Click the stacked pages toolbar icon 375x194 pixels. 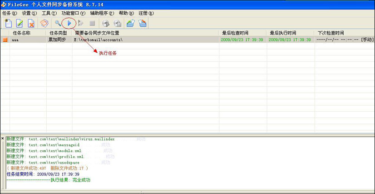click(44, 23)
